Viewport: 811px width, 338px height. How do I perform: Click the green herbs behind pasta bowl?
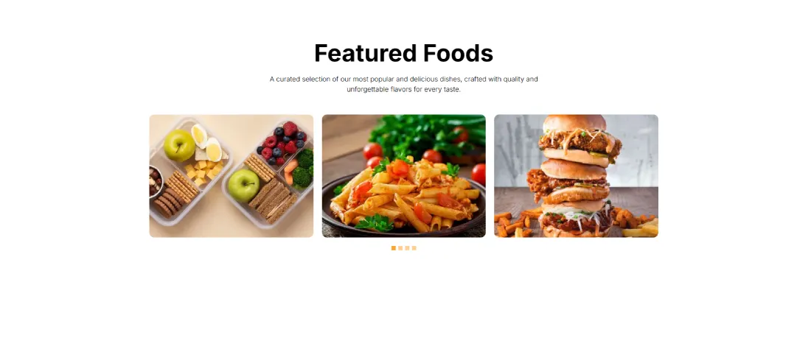(x=424, y=134)
